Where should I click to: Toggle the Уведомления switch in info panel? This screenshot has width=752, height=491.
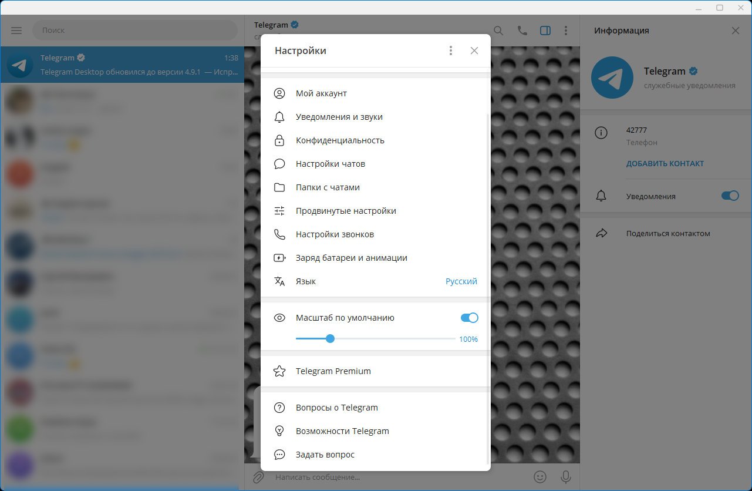[730, 196]
